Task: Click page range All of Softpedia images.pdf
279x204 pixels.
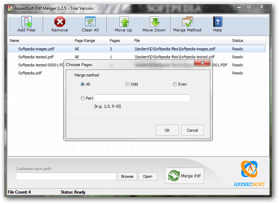Action: [x=77, y=49]
